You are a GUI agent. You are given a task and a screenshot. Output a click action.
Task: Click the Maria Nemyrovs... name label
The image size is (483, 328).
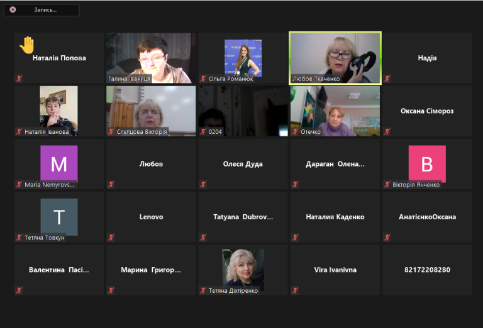[49, 185]
